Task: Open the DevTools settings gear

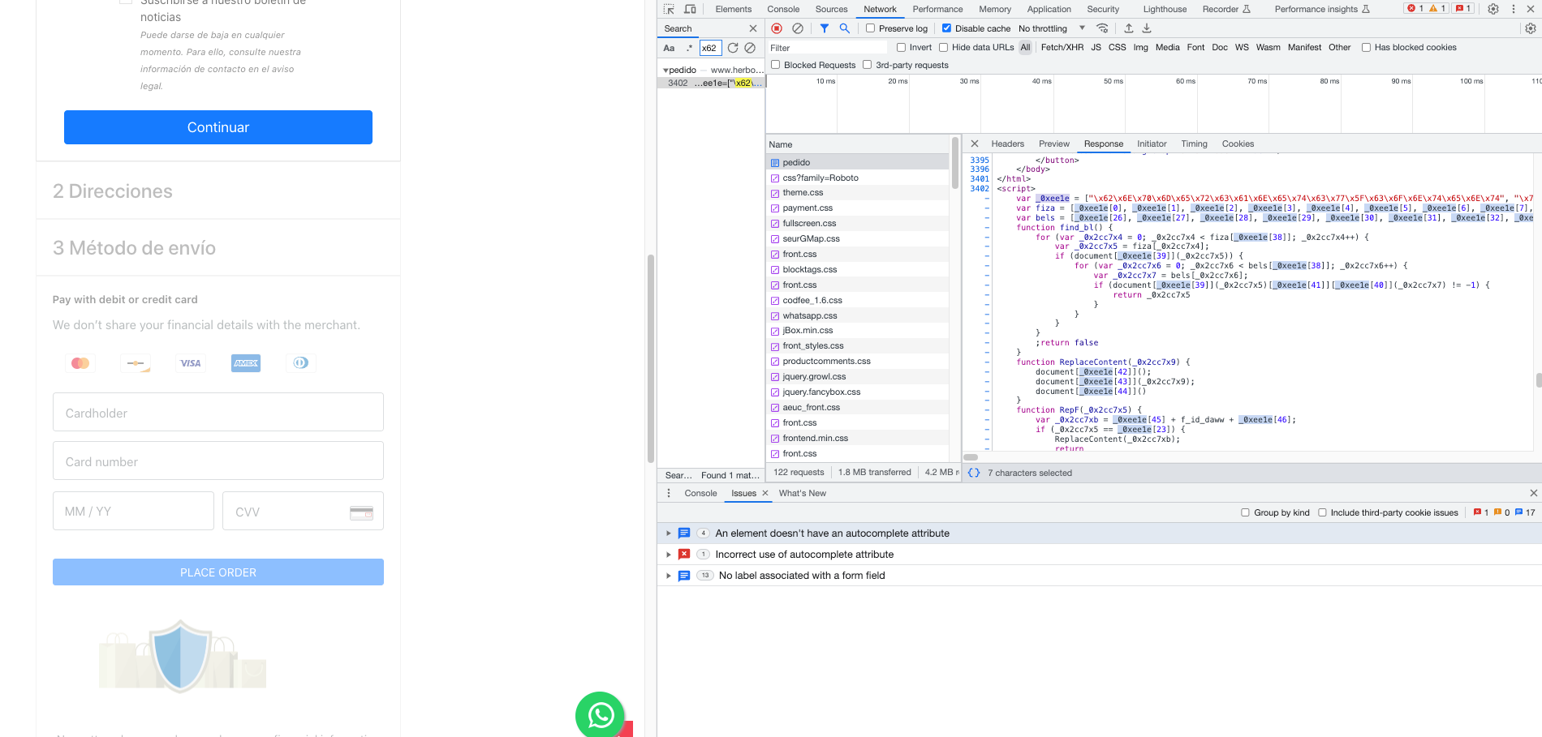Action: [x=1493, y=9]
